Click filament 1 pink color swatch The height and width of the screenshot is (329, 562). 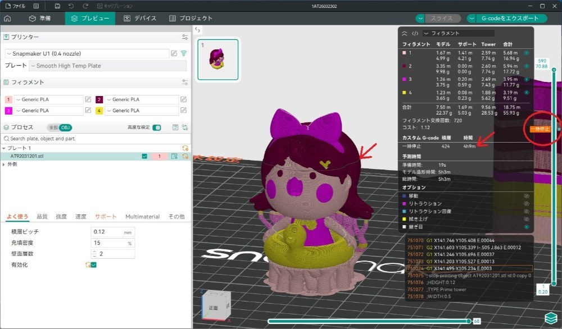(8, 99)
